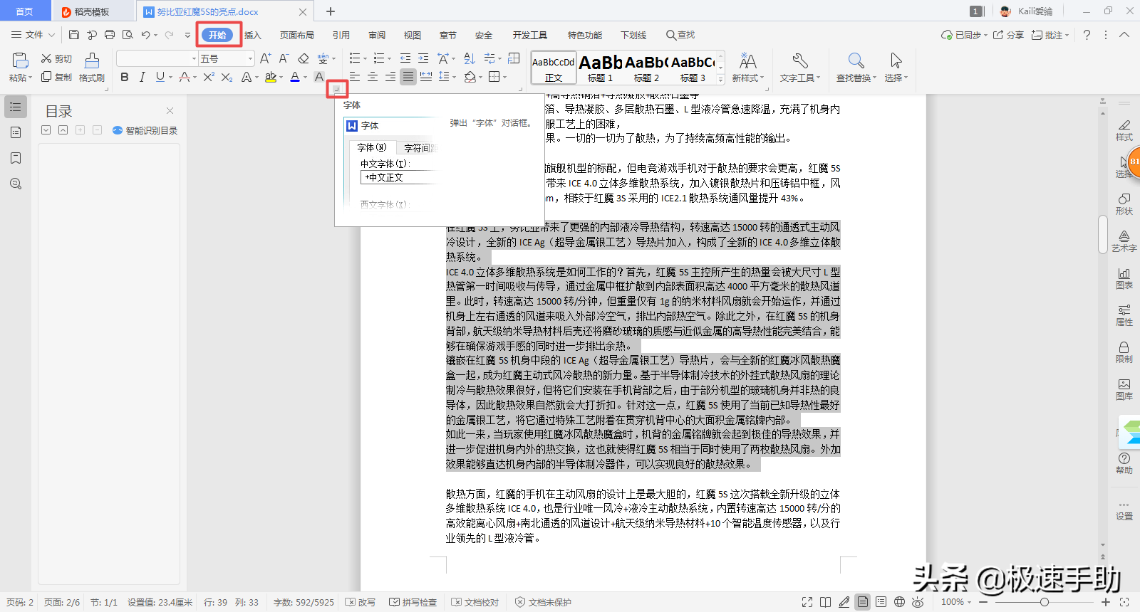1140x612 pixels.
Task: Set paragraph alignment to left
Action: click(x=354, y=77)
